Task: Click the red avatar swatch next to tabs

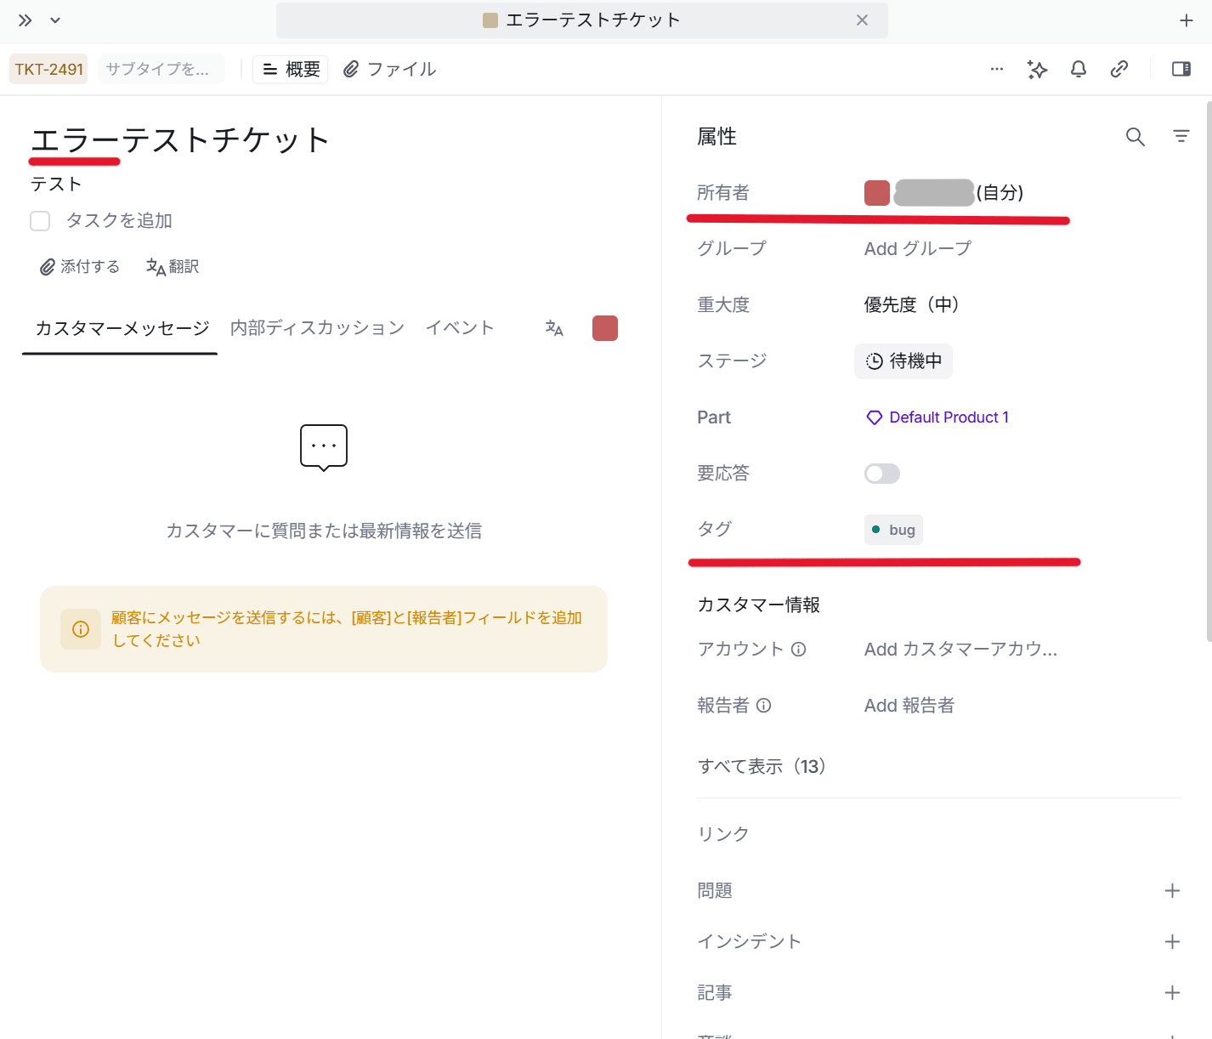Action: pyautogui.click(x=604, y=327)
